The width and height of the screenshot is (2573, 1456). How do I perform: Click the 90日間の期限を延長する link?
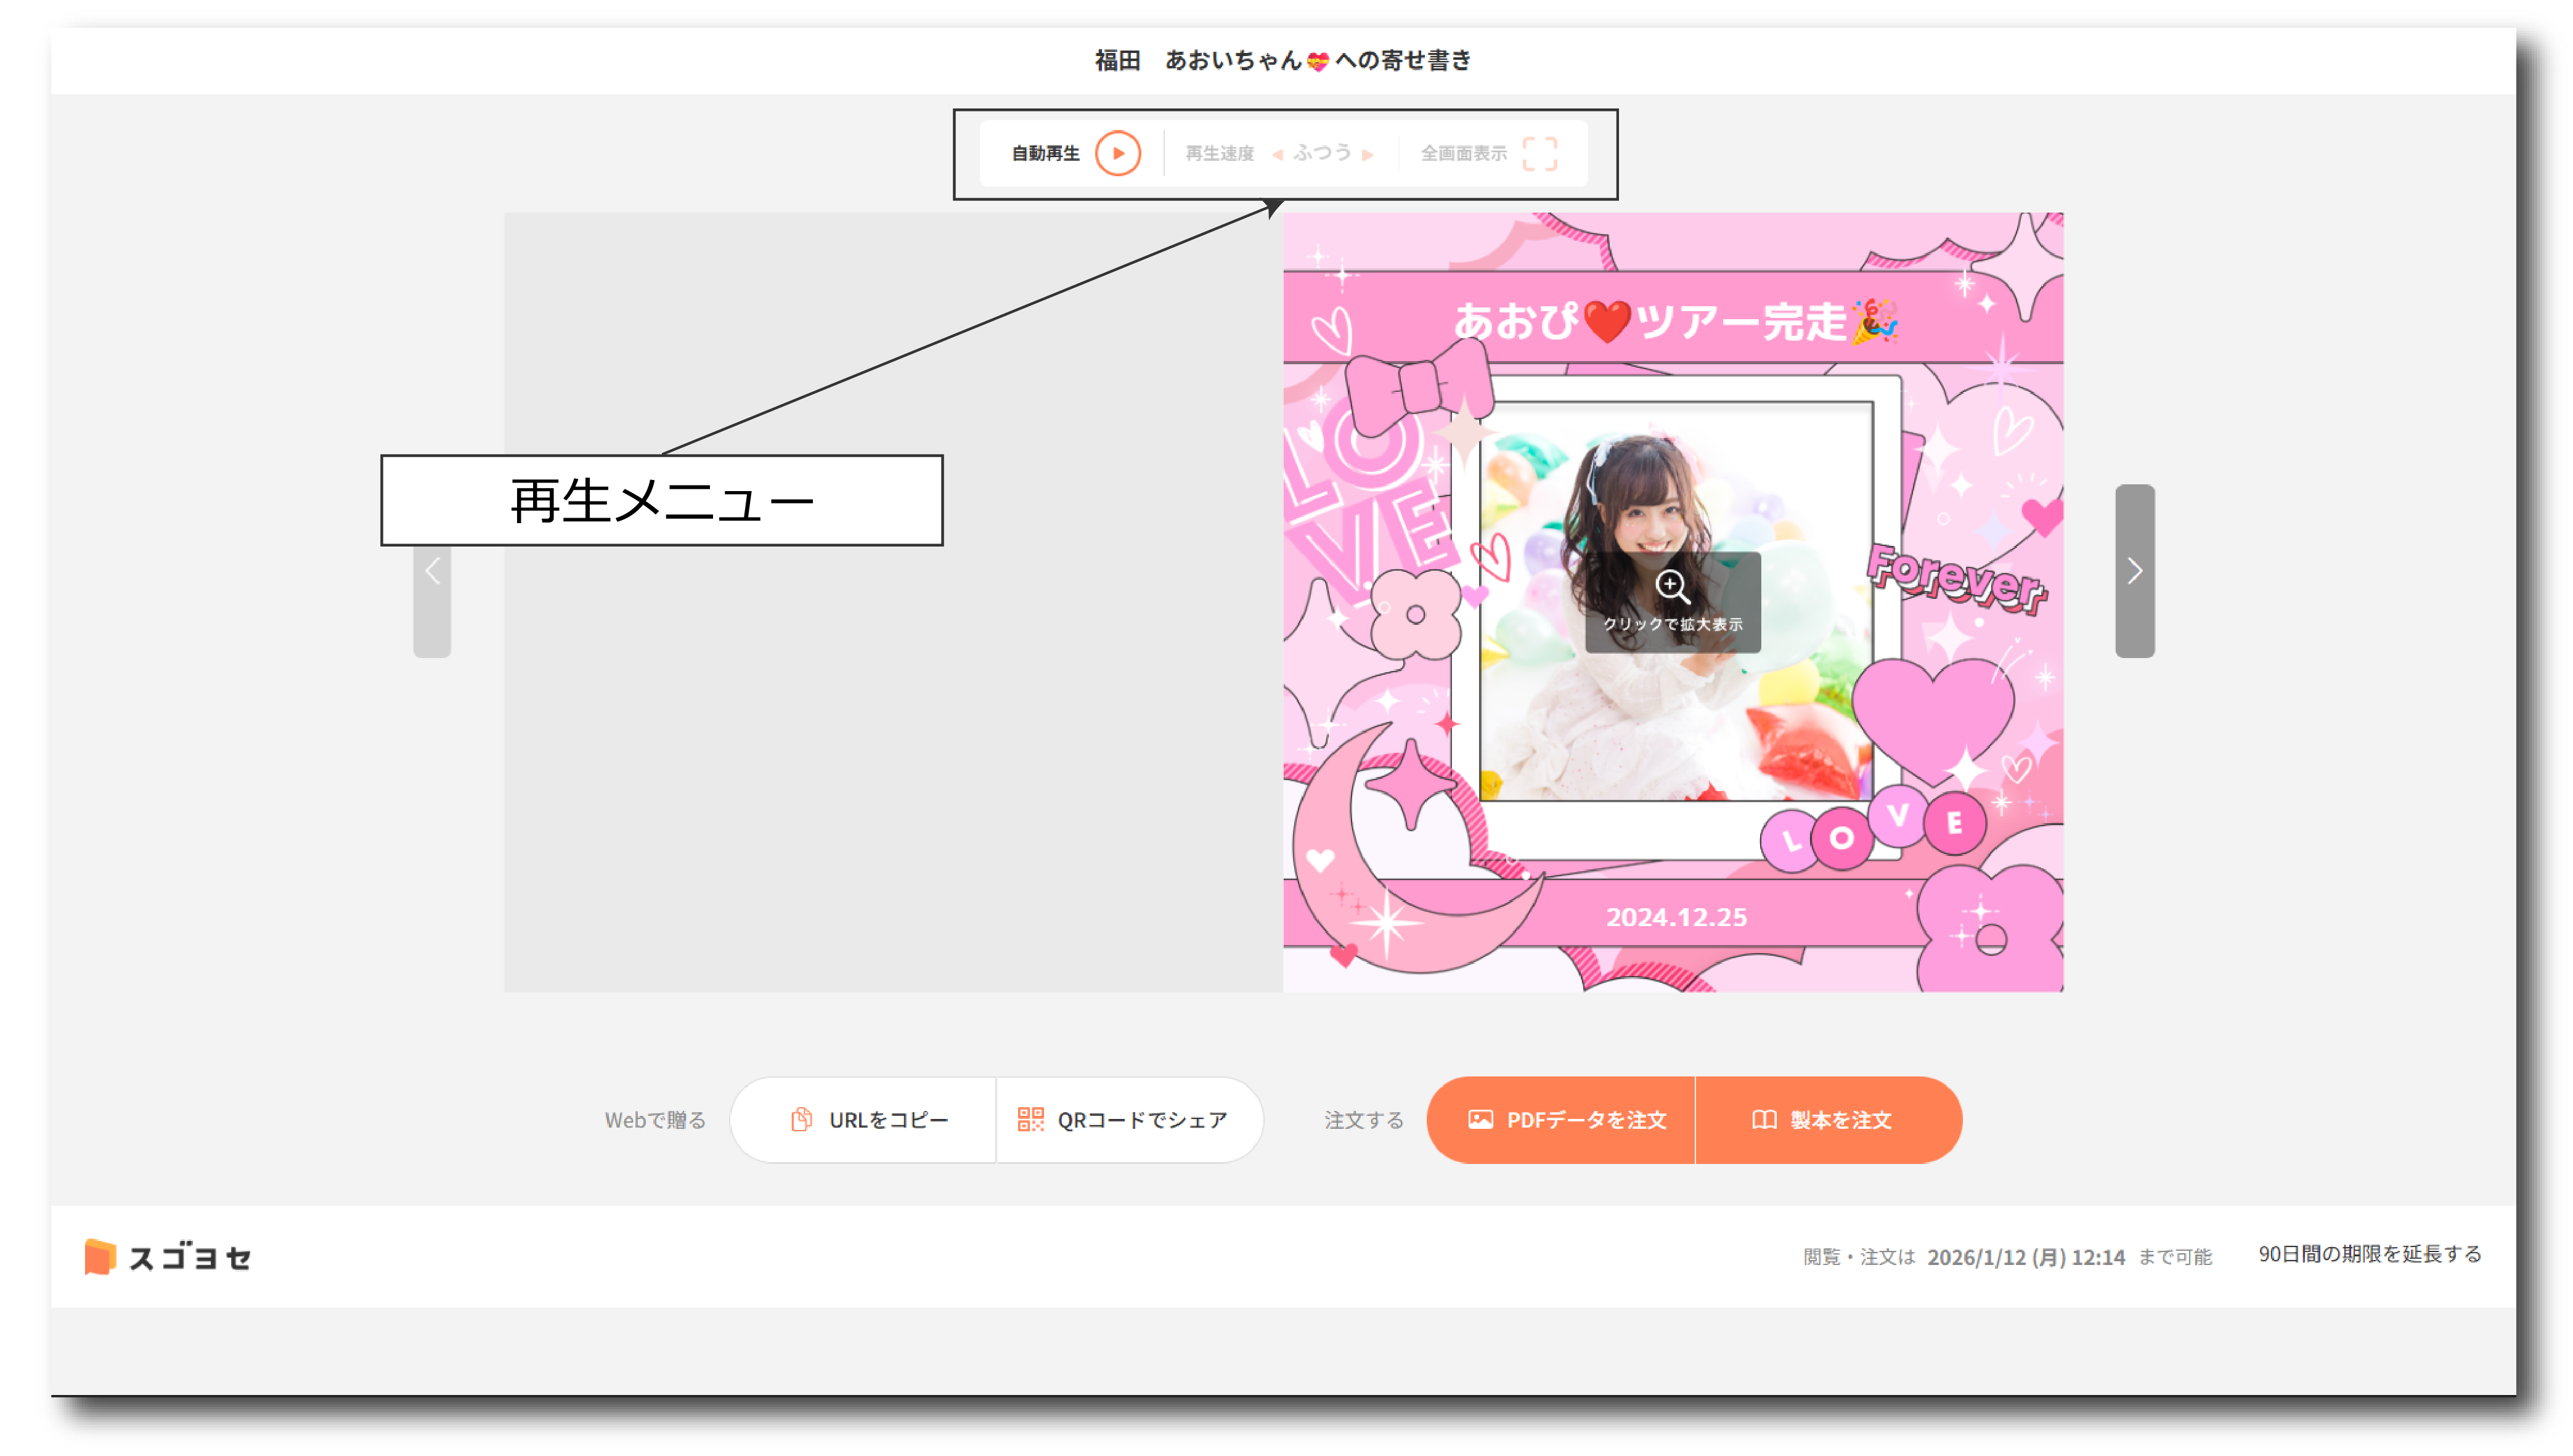2369,1254
